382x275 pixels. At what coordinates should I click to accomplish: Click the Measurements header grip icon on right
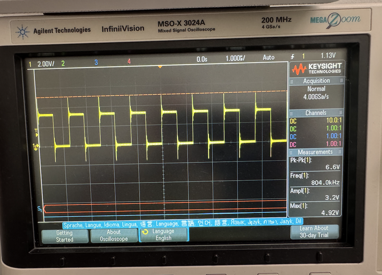(x=340, y=152)
